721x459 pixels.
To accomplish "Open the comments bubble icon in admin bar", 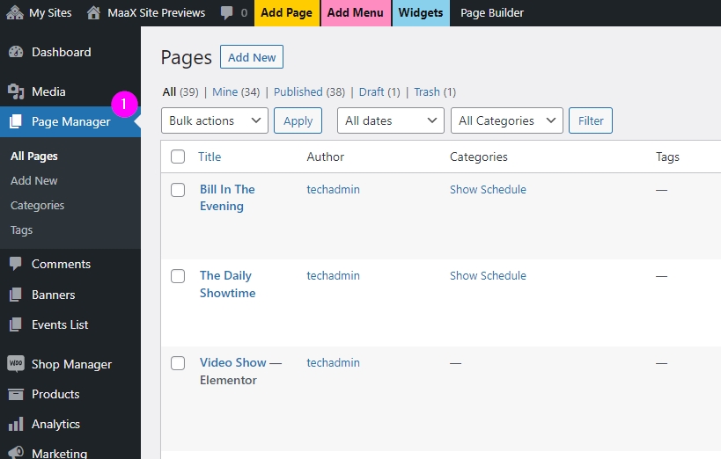I will pyautogui.click(x=226, y=13).
